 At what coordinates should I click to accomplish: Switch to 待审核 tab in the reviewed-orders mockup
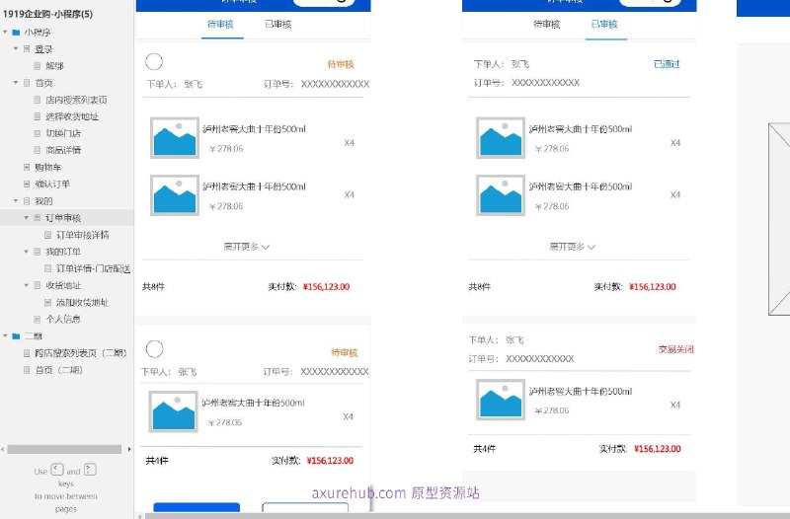click(547, 24)
